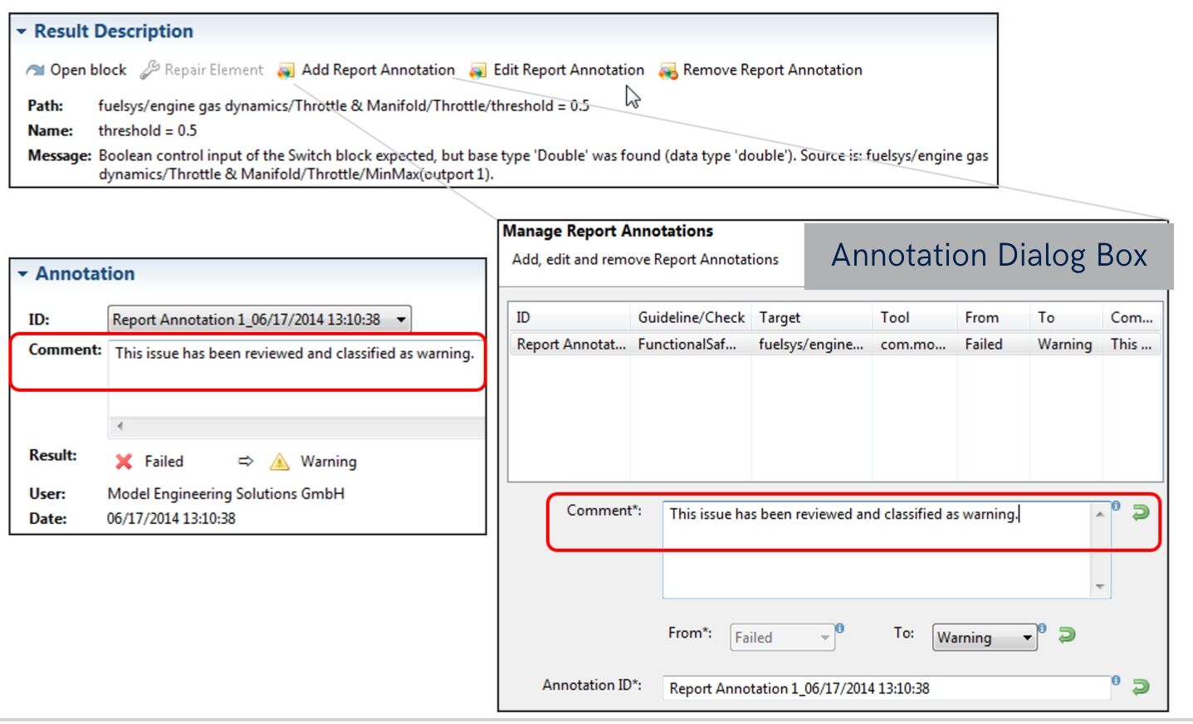Click the Edit Report Annotation icon
Screen dimensions: 1193x724
(477, 71)
